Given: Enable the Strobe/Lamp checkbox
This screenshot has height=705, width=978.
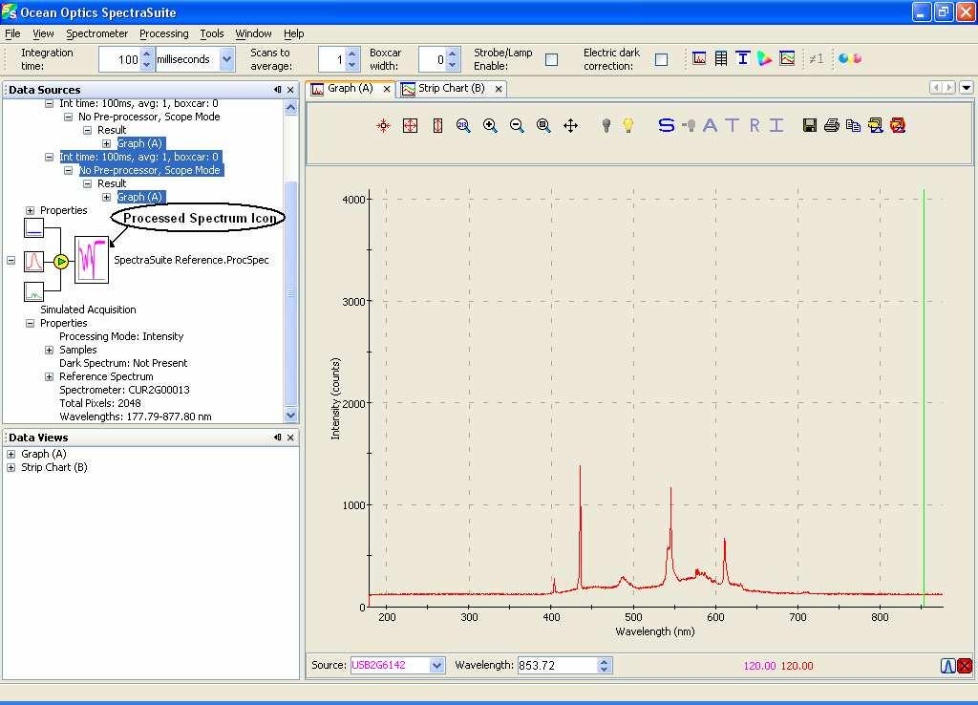Looking at the screenshot, I should (551, 59).
